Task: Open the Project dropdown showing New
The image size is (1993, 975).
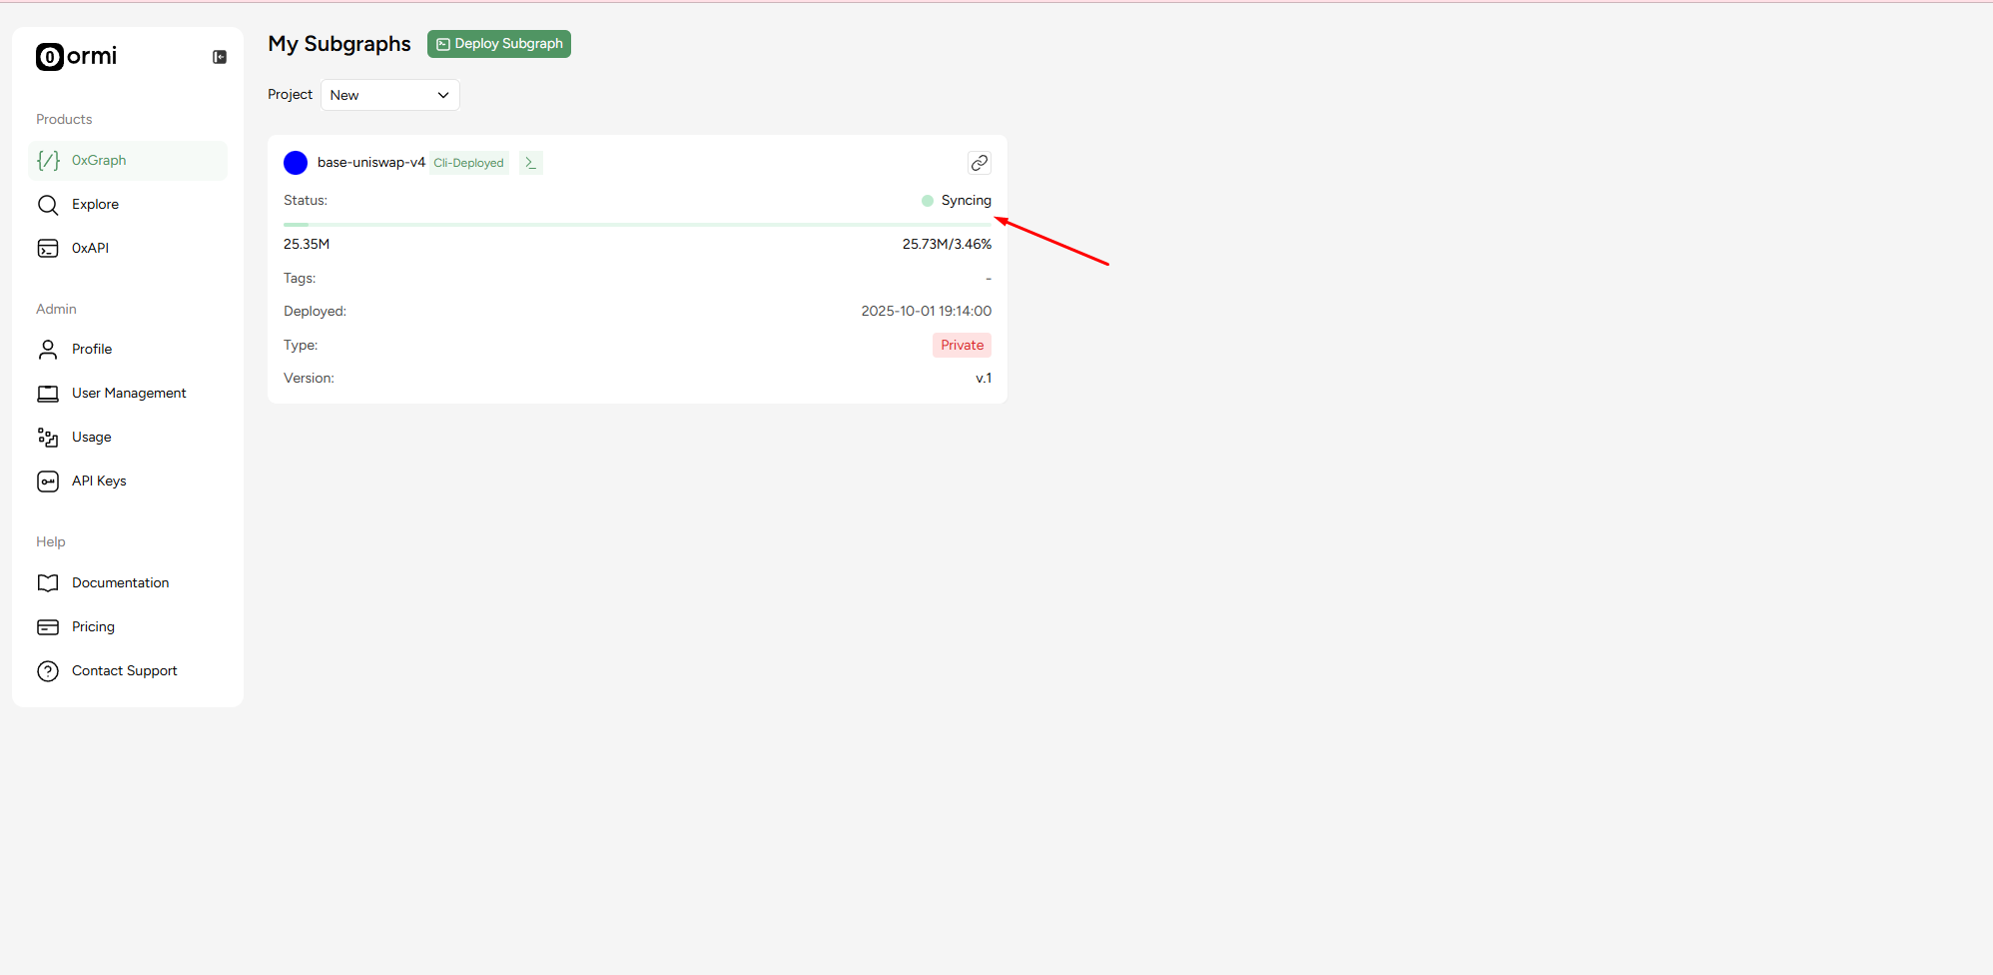Action: tap(390, 95)
